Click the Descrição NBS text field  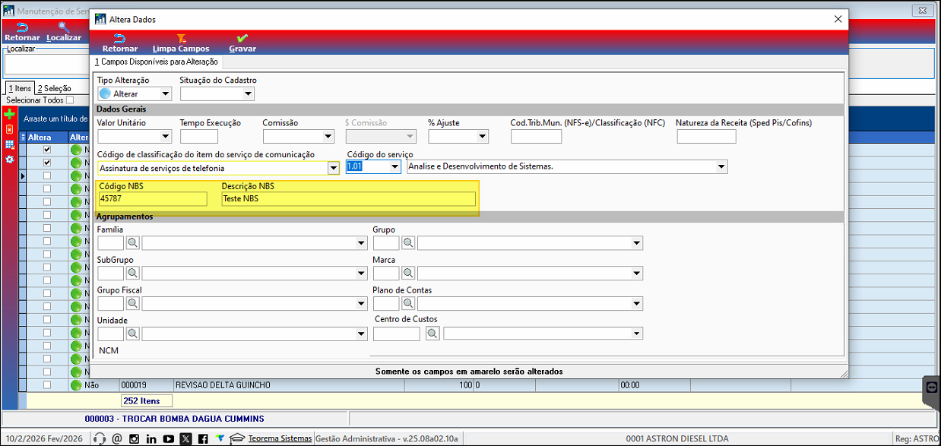tap(348, 199)
